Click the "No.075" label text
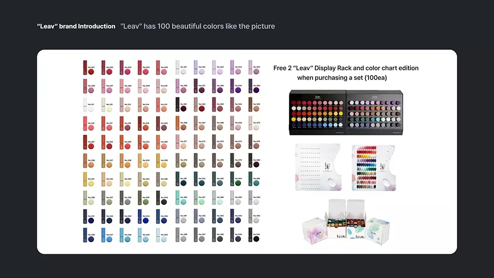This screenshot has height=278, width=494. pyautogui.click(x=256, y=142)
